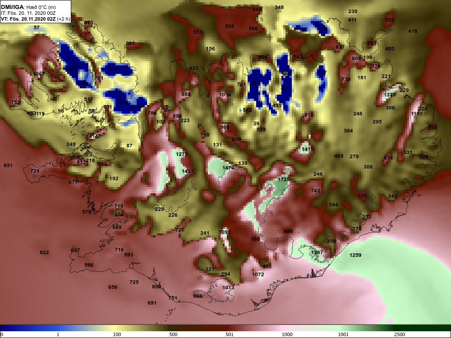The image size is (451, 338).
Task: Click on the value 1307
Action: click(x=317, y=252)
